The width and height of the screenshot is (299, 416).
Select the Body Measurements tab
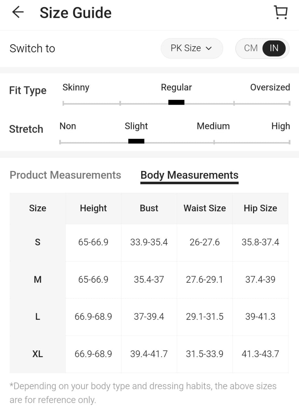pyautogui.click(x=189, y=175)
